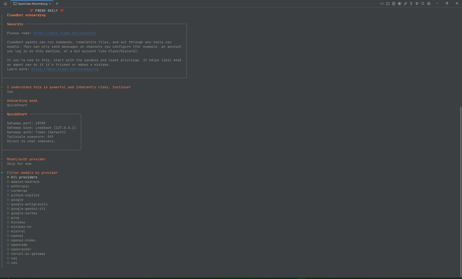Select the cerebras provider option
462x279 pixels.
click(17, 191)
